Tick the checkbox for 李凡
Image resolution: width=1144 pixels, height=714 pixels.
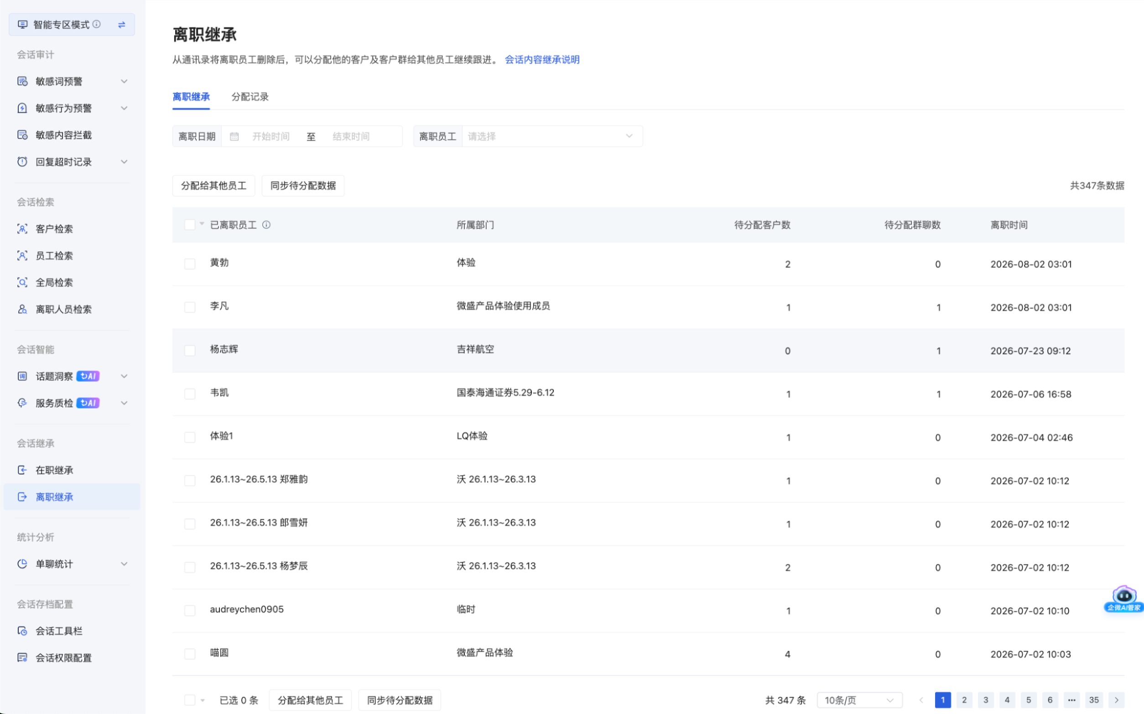coord(190,307)
